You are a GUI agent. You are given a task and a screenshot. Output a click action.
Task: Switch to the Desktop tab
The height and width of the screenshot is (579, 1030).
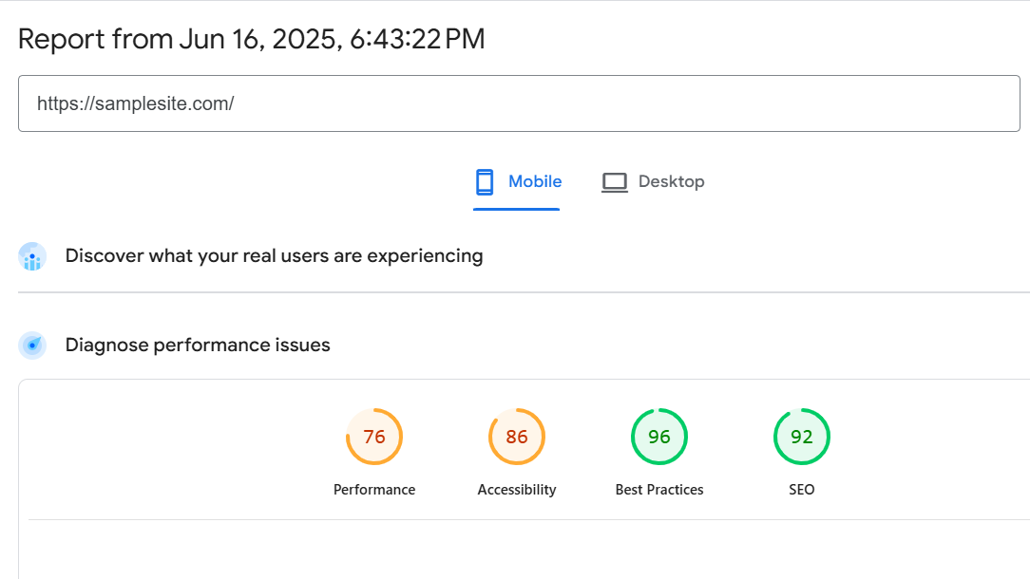pyautogui.click(x=654, y=181)
